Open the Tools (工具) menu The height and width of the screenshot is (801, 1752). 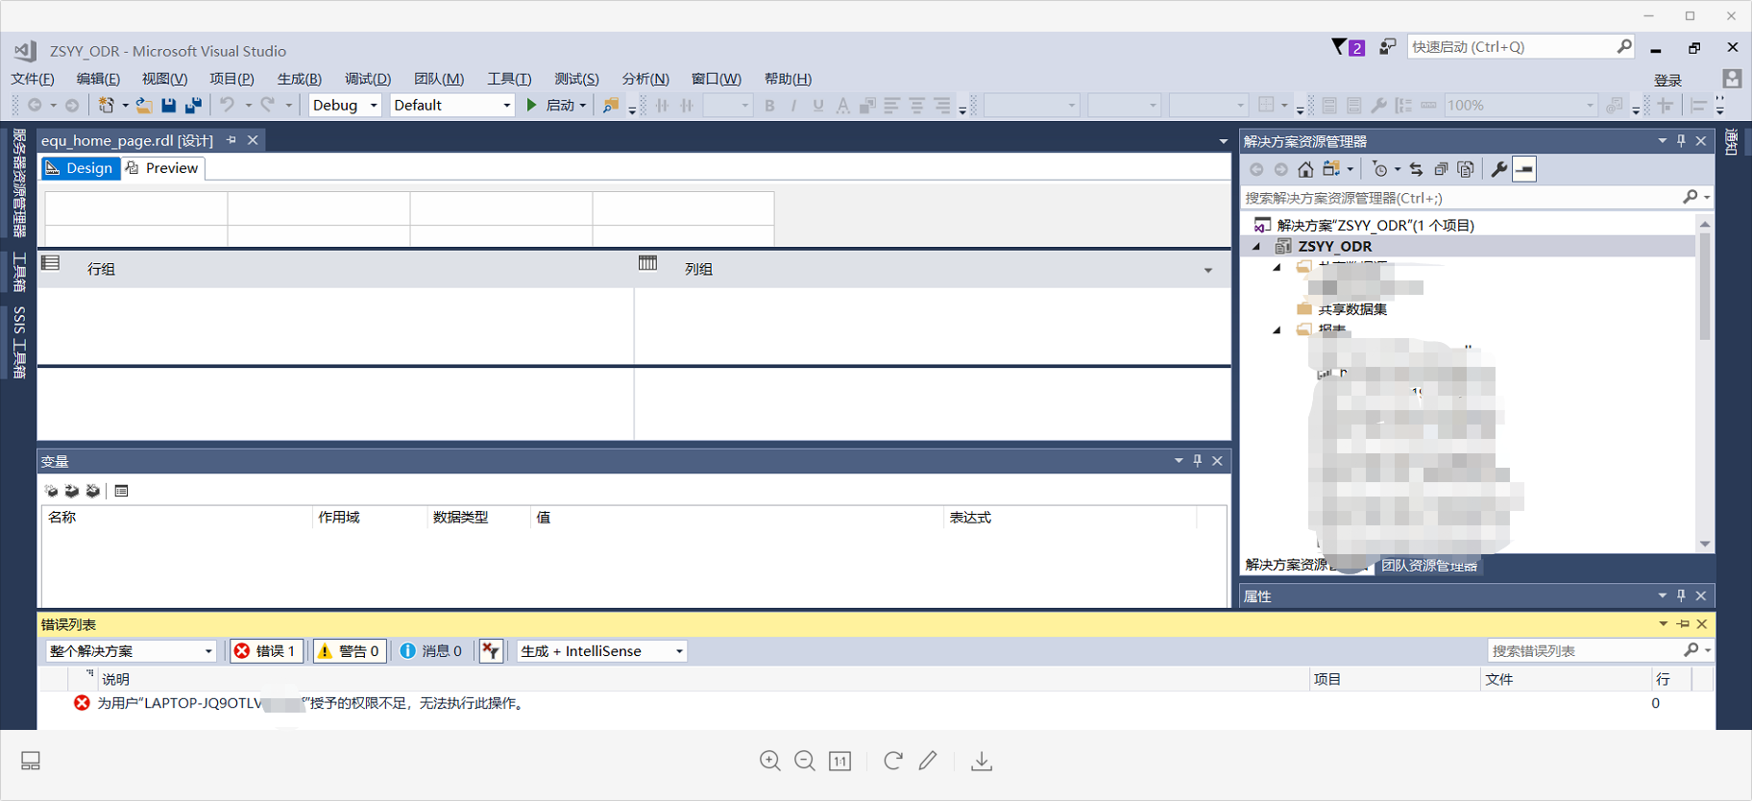509,79
